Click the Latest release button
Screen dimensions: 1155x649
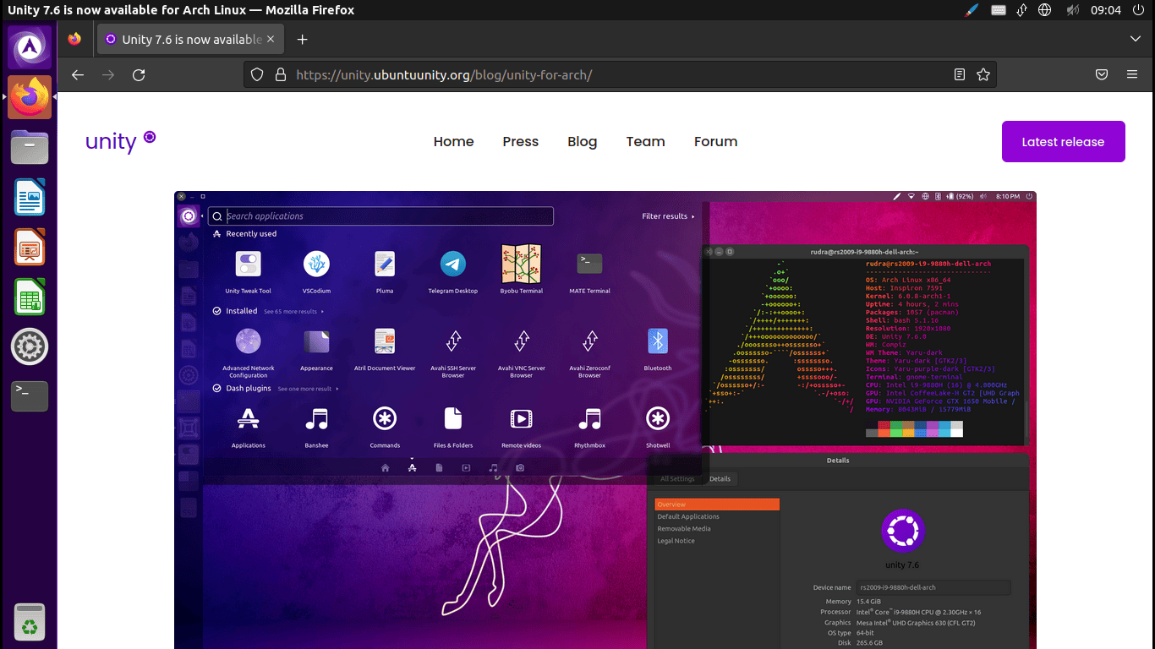1063,141
